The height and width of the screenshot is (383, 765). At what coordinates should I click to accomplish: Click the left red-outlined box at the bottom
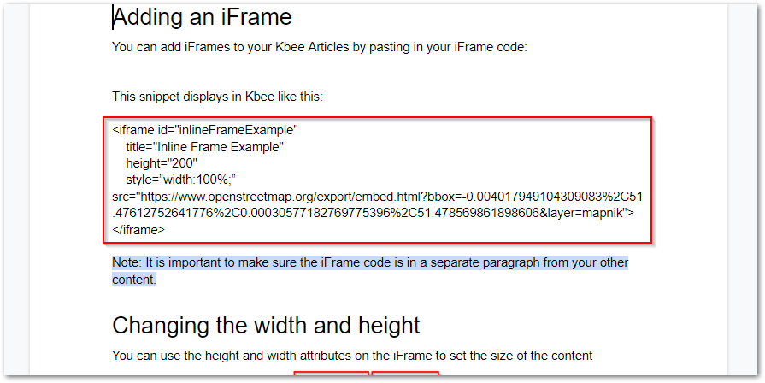tap(331, 376)
